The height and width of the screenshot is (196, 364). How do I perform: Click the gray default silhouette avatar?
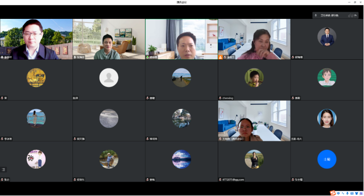click(x=109, y=78)
